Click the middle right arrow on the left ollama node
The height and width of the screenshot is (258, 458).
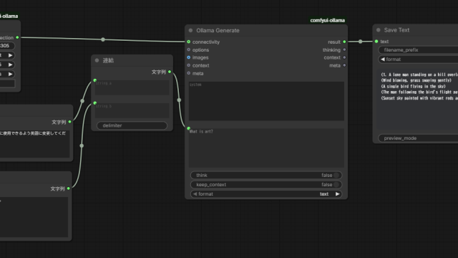tap(11, 64)
